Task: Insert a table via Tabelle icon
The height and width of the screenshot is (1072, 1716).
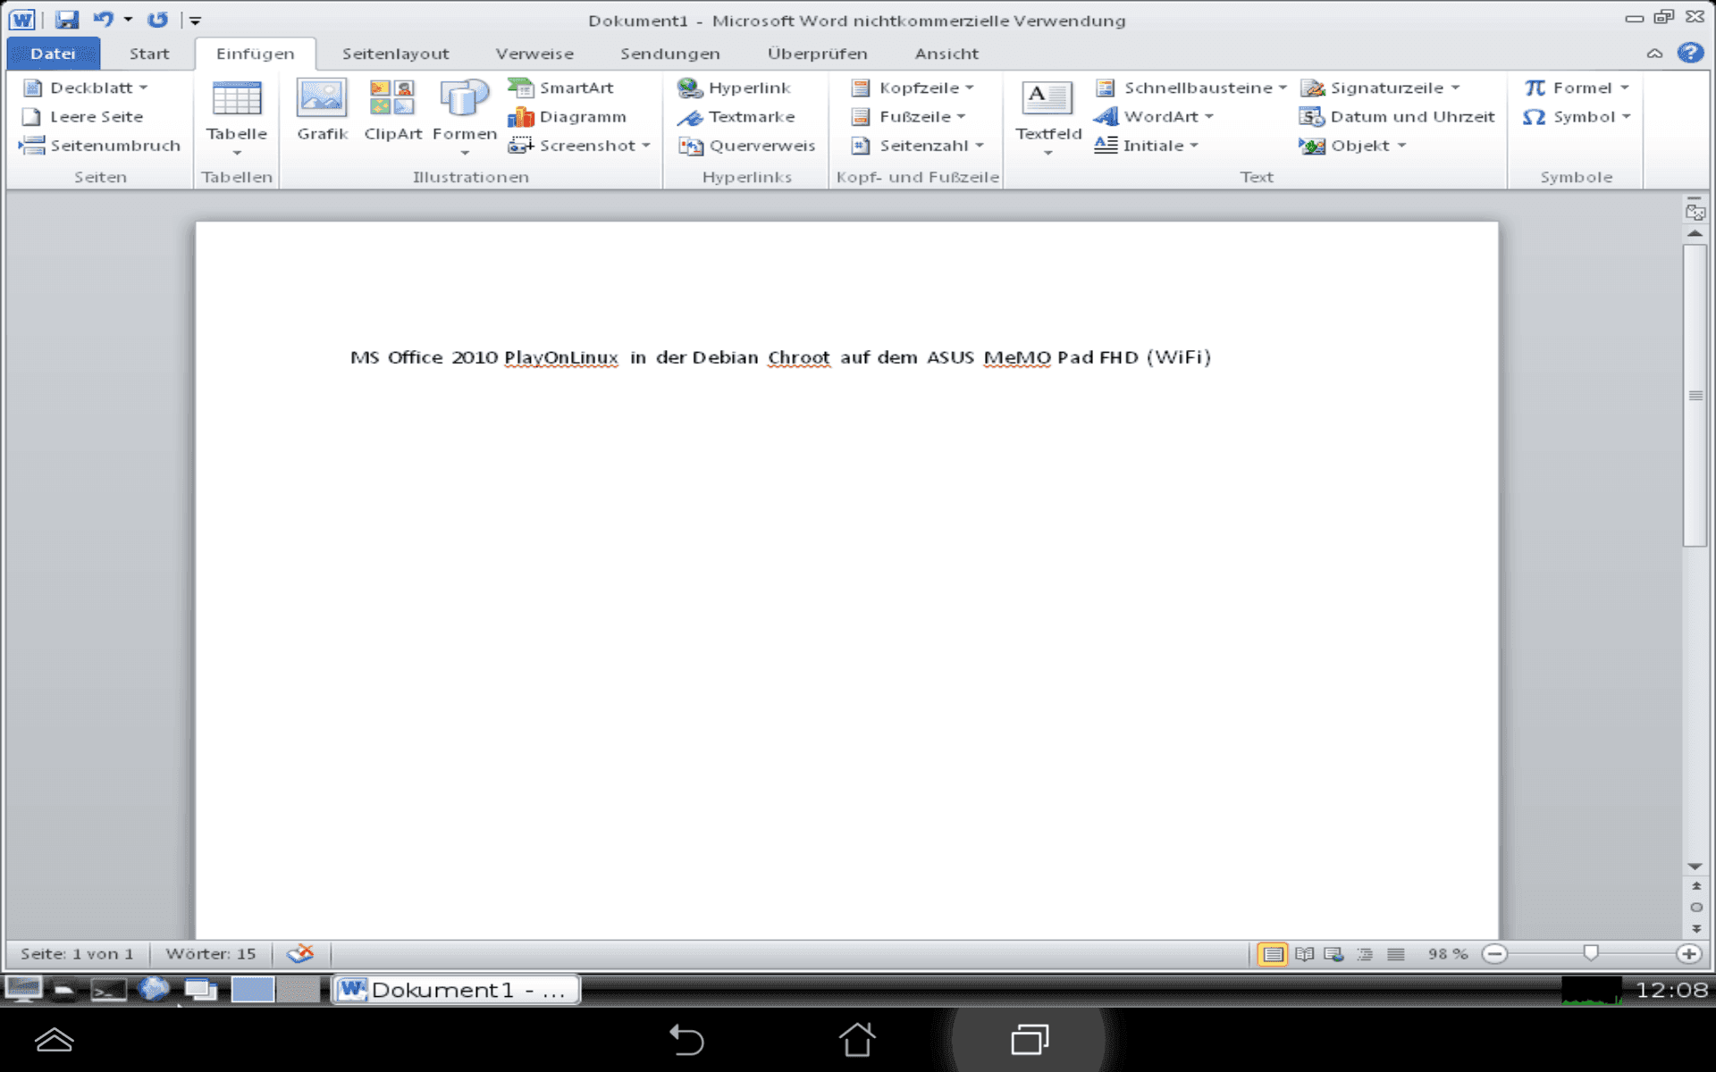Action: (x=237, y=116)
